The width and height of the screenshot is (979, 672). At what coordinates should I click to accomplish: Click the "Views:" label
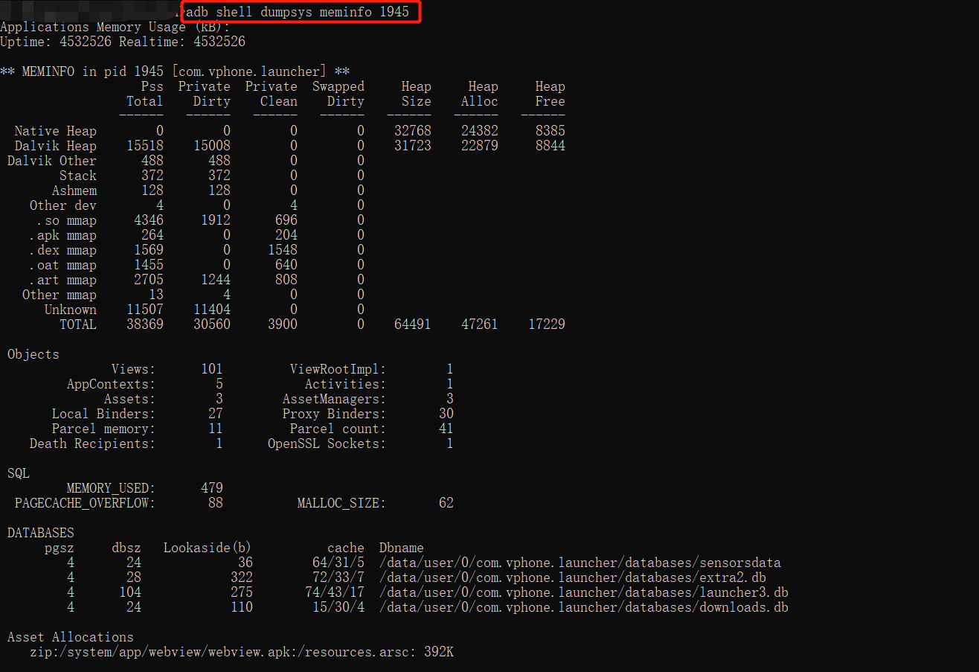click(x=134, y=369)
